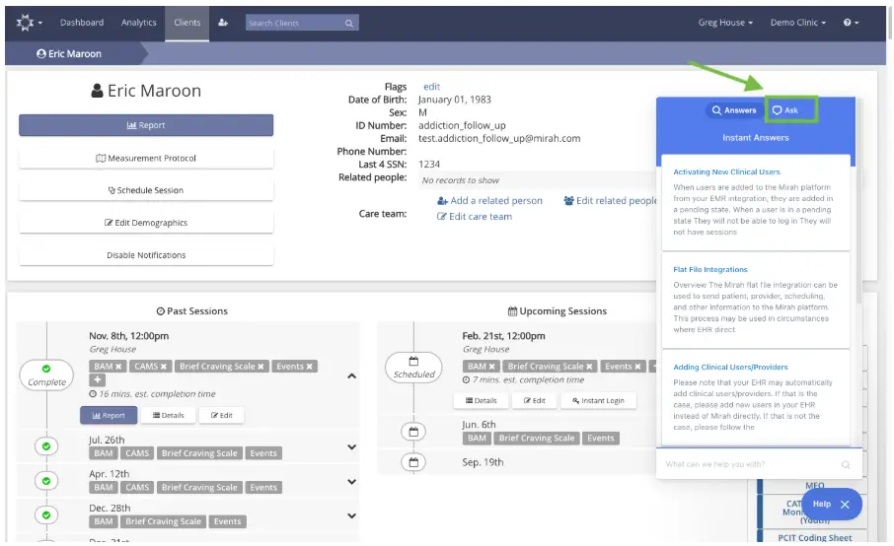Click Edit related people link
The height and width of the screenshot is (546, 894).
coord(610,200)
